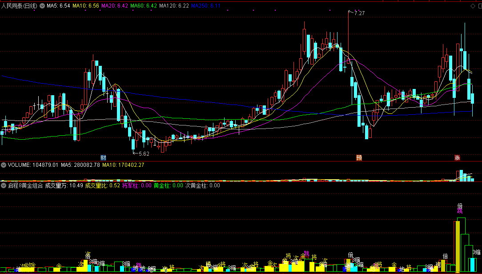Click the 7.27 high price label
This screenshot has height=274, width=482.
click(x=359, y=13)
